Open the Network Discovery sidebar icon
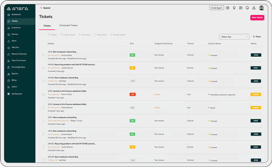Viewport: 272px width, 167px height. point(8,54)
